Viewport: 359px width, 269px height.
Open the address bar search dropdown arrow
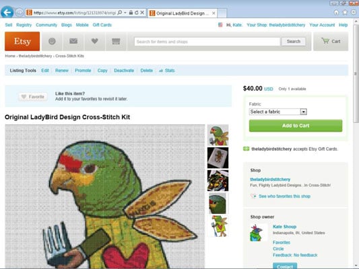(x=125, y=13)
